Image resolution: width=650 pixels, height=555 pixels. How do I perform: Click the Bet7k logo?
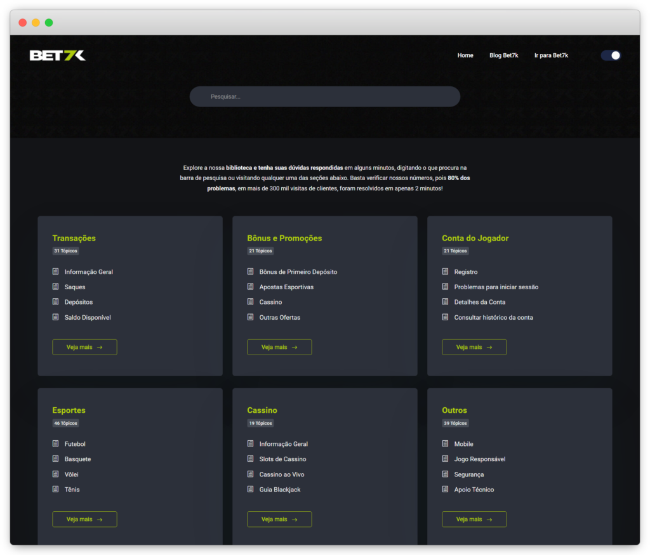[56, 55]
